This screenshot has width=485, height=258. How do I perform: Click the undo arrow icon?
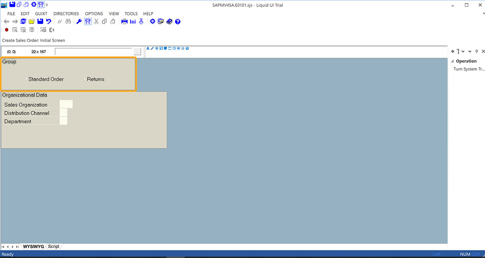coord(48,21)
